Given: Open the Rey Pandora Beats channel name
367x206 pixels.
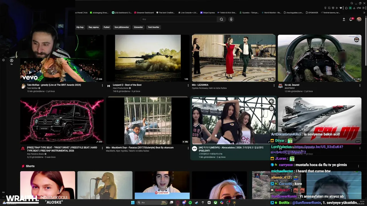Looking at the screenshot, I should (x=36, y=154).
